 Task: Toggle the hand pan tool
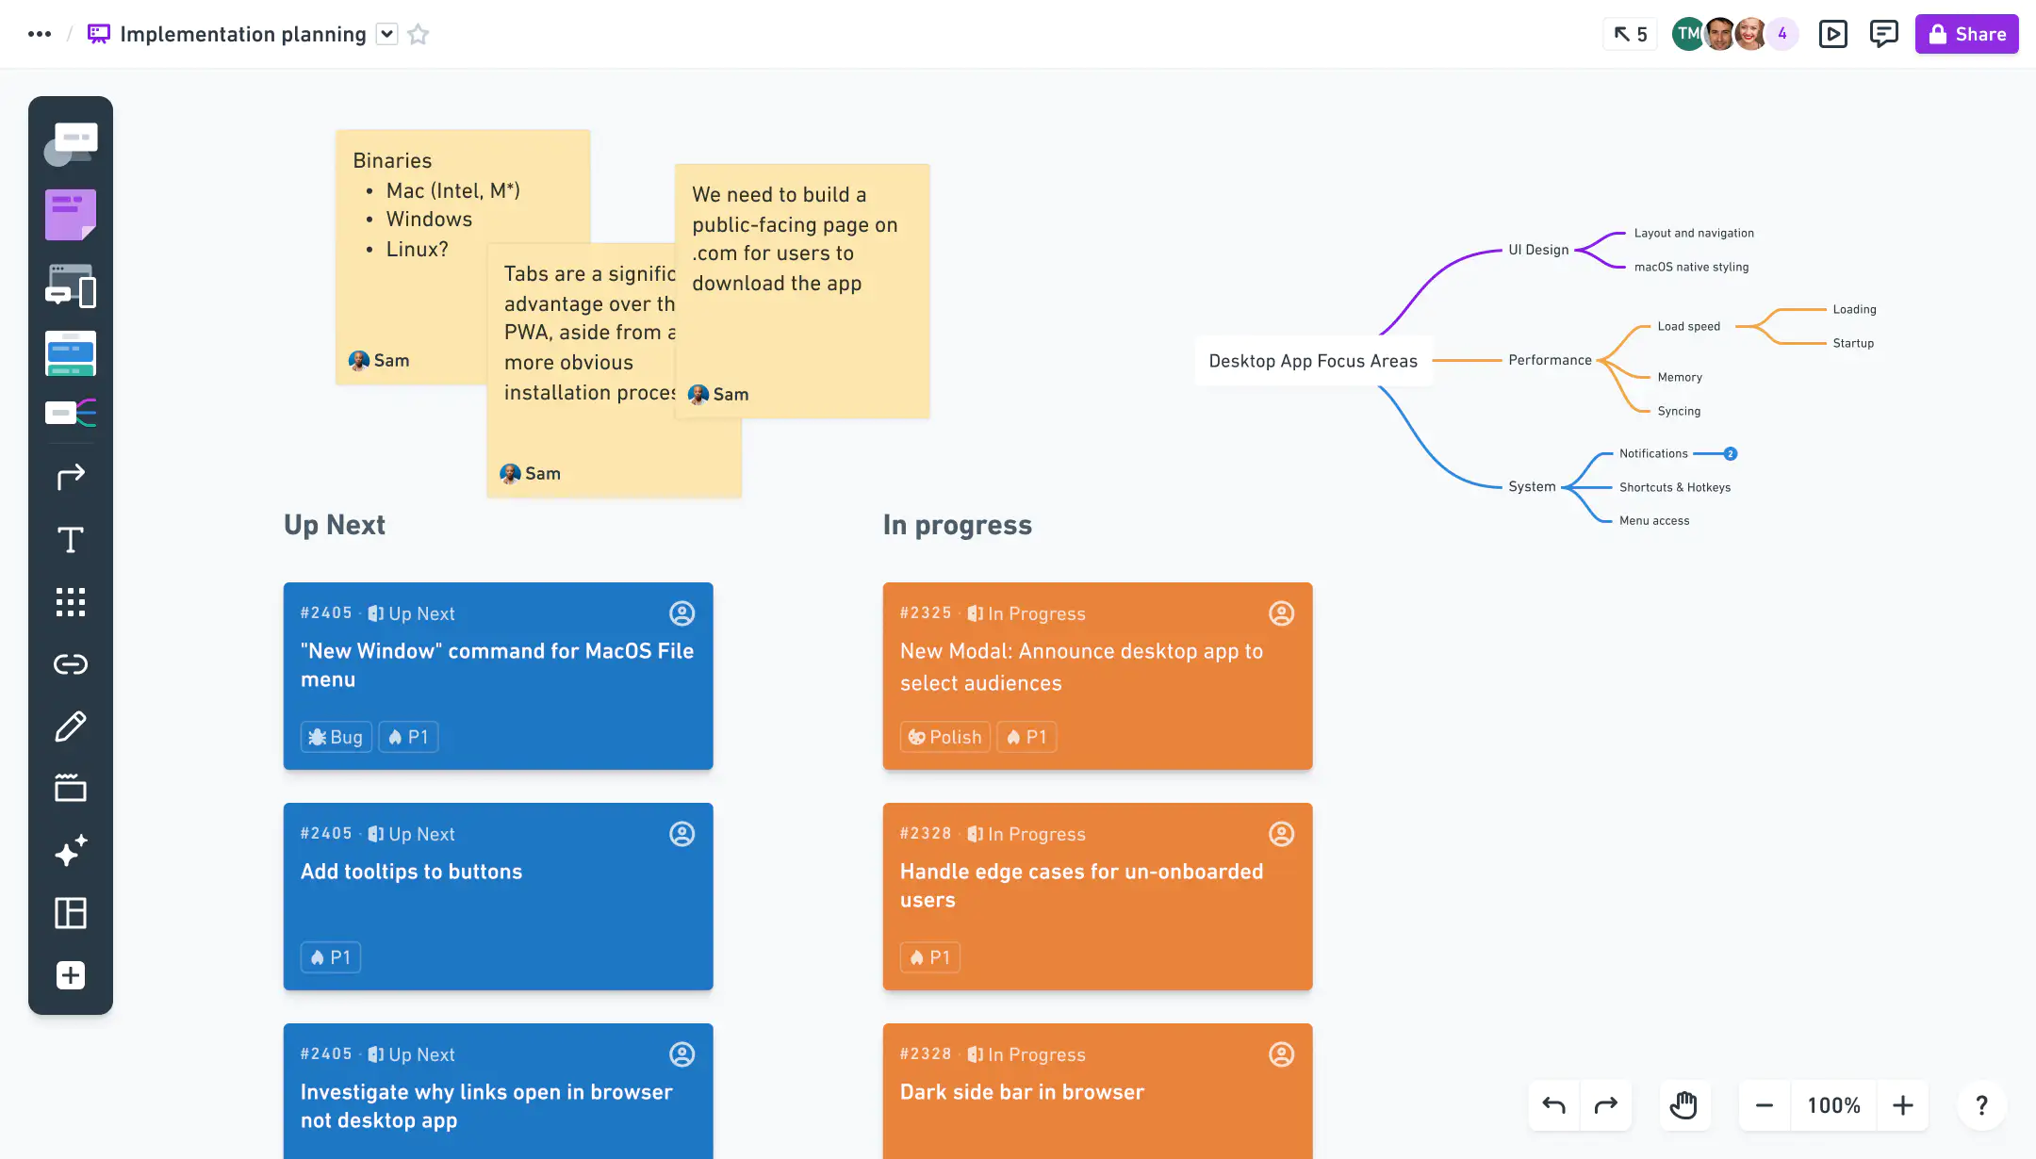[x=1683, y=1105]
